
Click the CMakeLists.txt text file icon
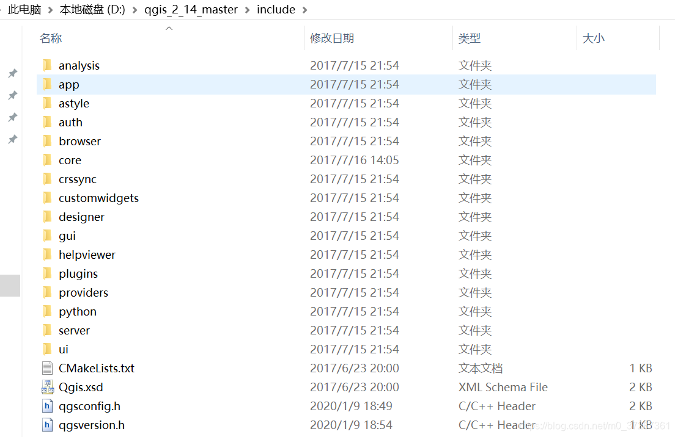click(47, 368)
